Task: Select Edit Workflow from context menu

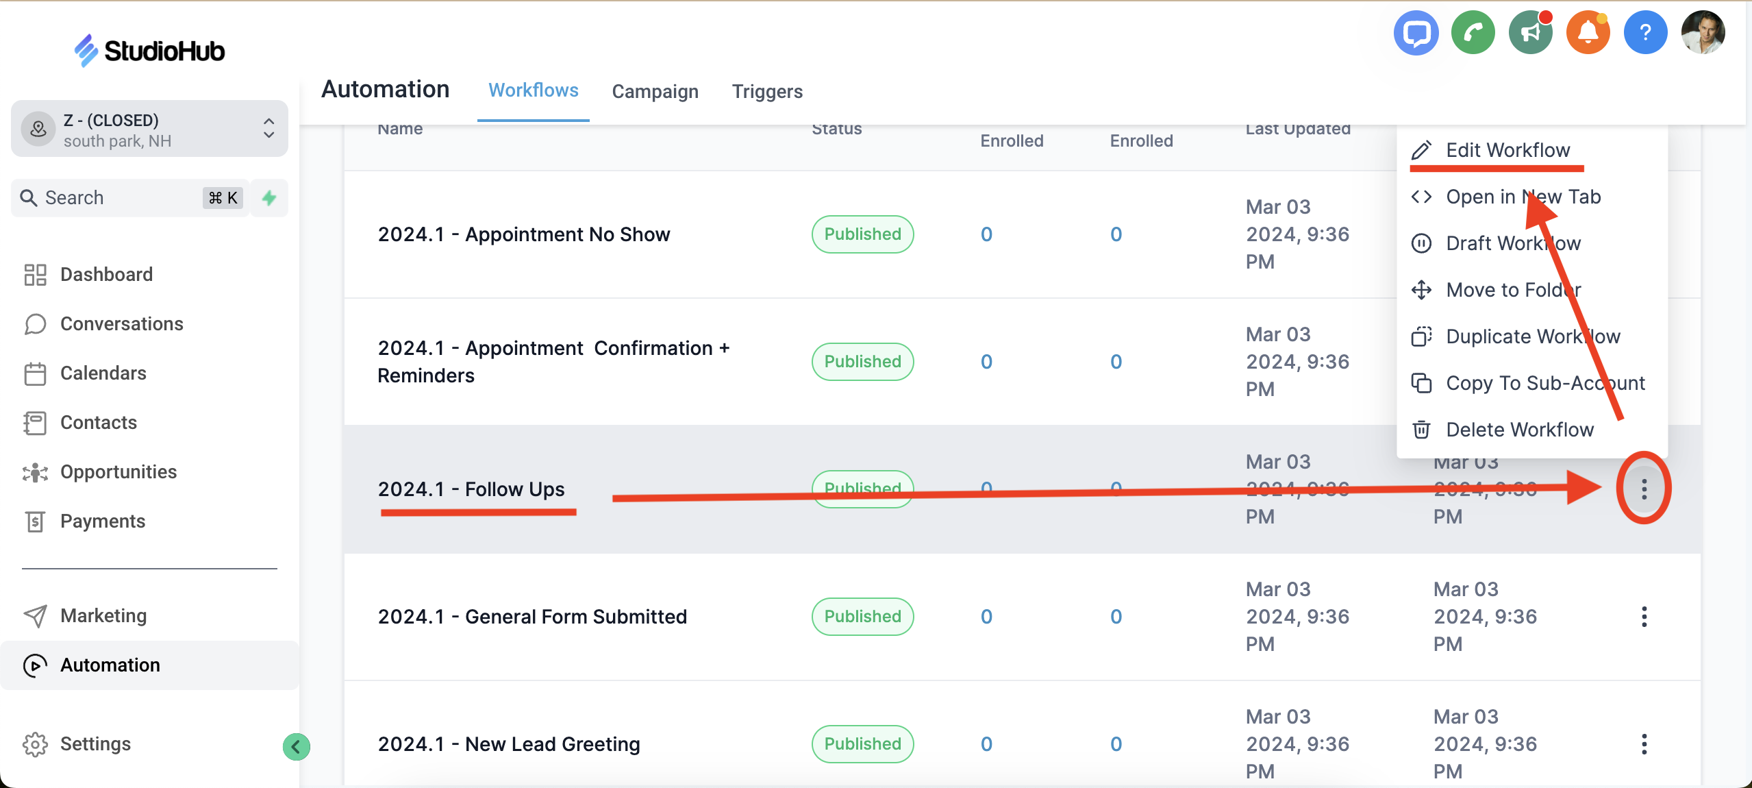Action: pyautogui.click(x=1507, y=150)
